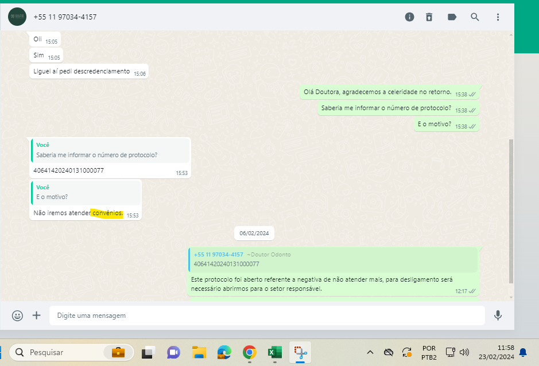Click the label tag icon

coord(452,17)
